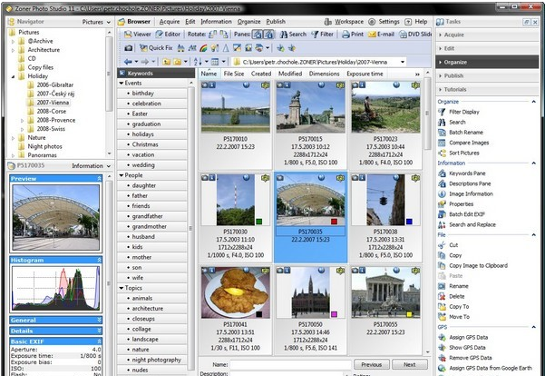This screenshot has height=376, width=545.
Task: Click the light bulb exposure icon
Action: (214, 48)
